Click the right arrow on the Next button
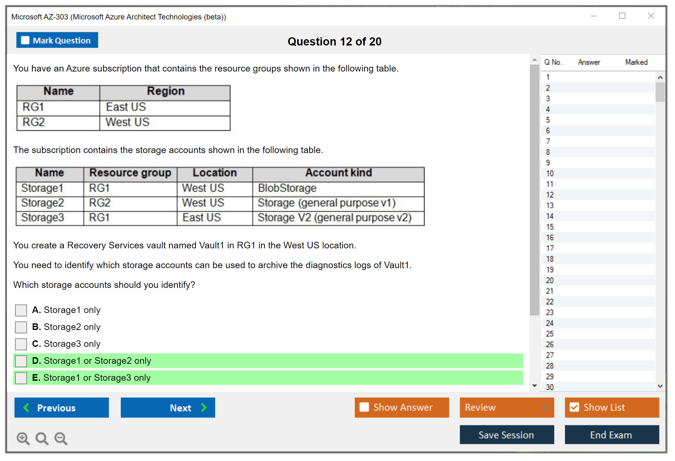Screen dimensions: 675x461 (x=204, y=407)
